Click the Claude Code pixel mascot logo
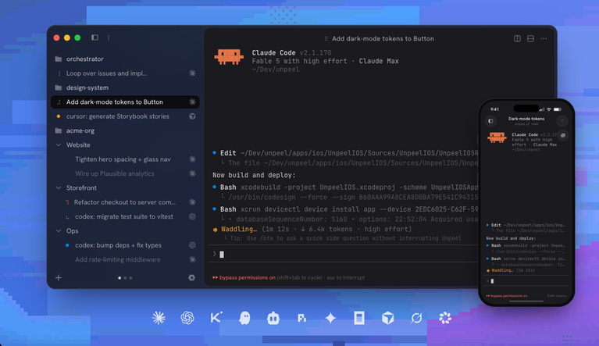599x346 pixels. [x=229, y=57]
